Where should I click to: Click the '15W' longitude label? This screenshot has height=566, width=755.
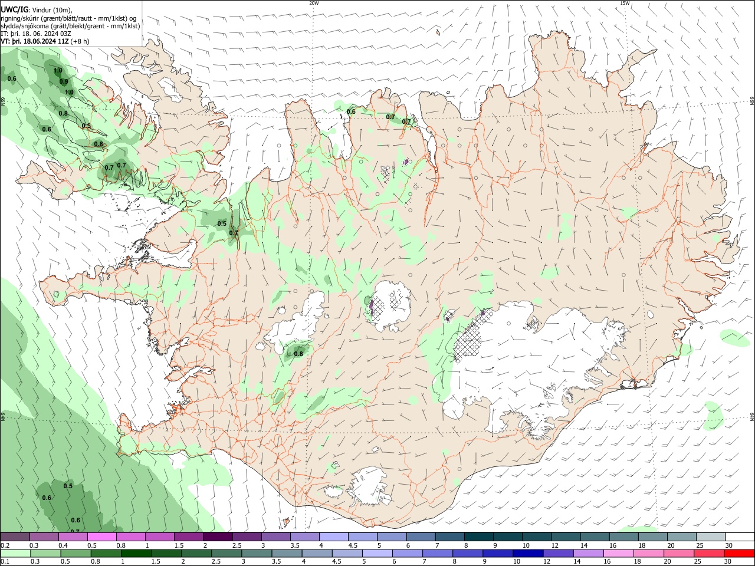pyautogui.click(x=625, y=3)
